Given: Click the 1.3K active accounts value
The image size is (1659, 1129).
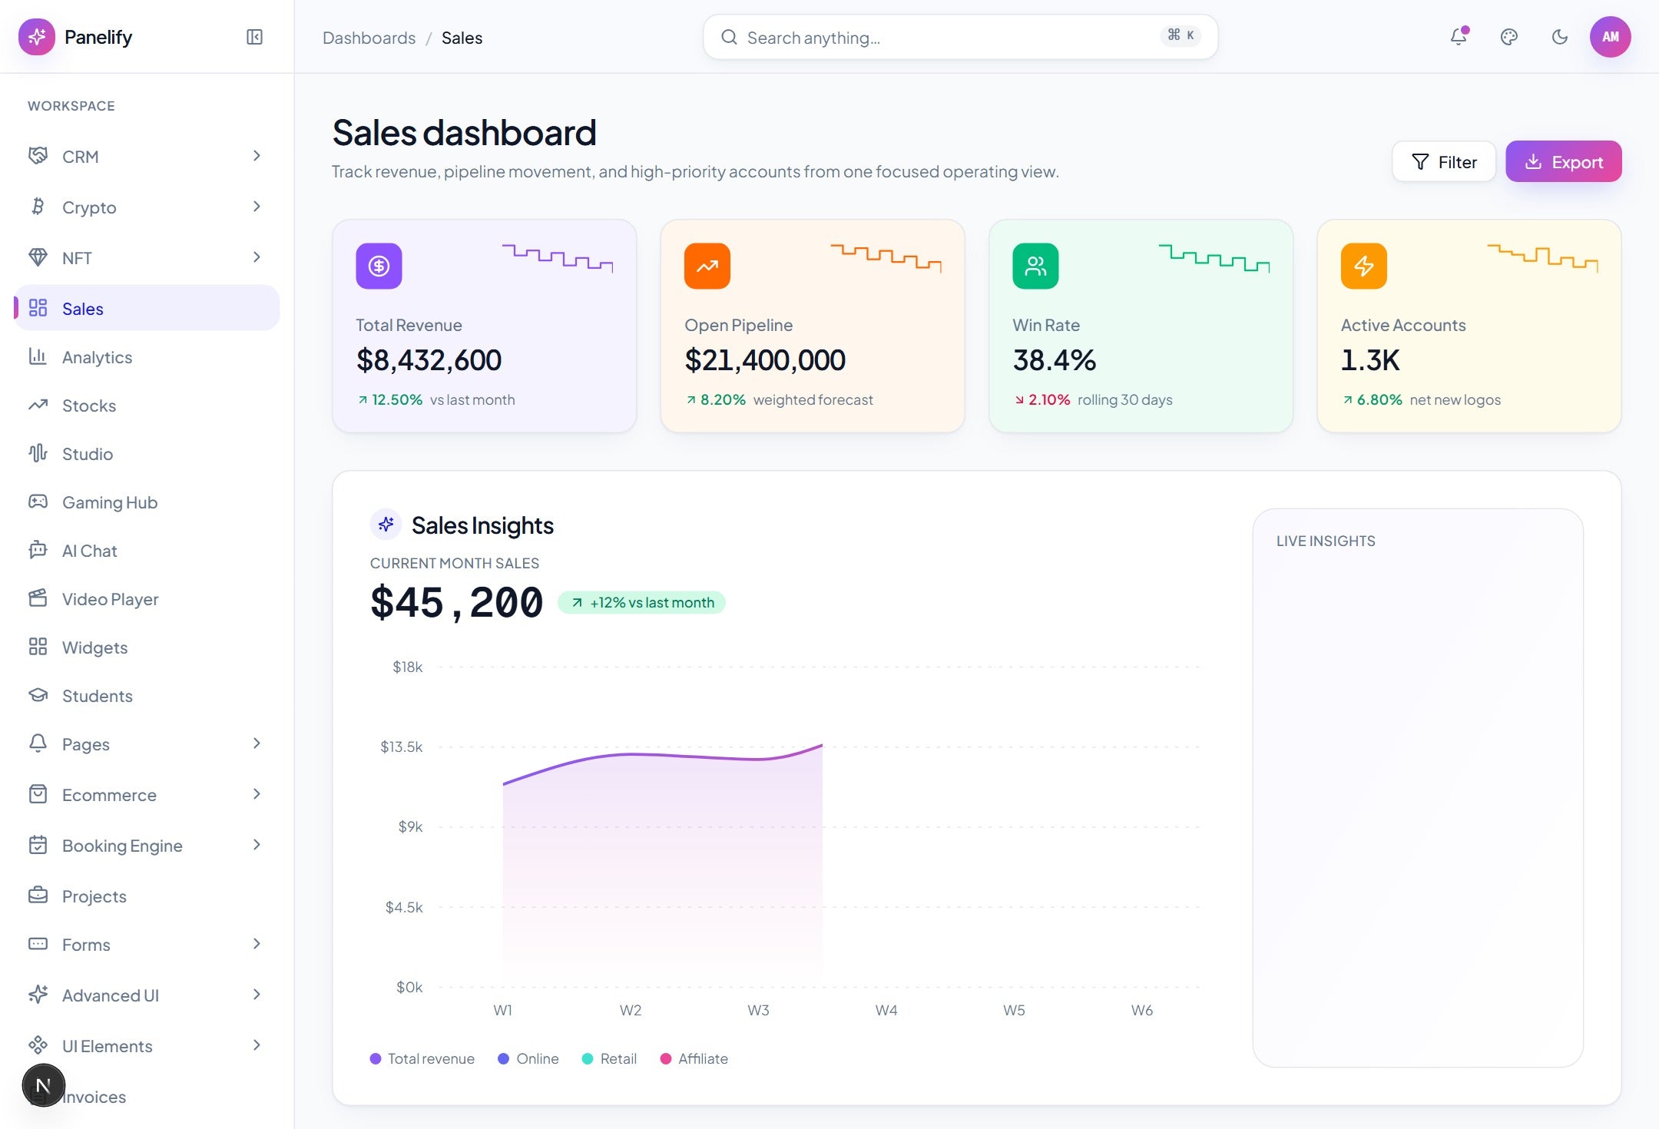Looking at the screenshot, I should (x=1370, y=360).
